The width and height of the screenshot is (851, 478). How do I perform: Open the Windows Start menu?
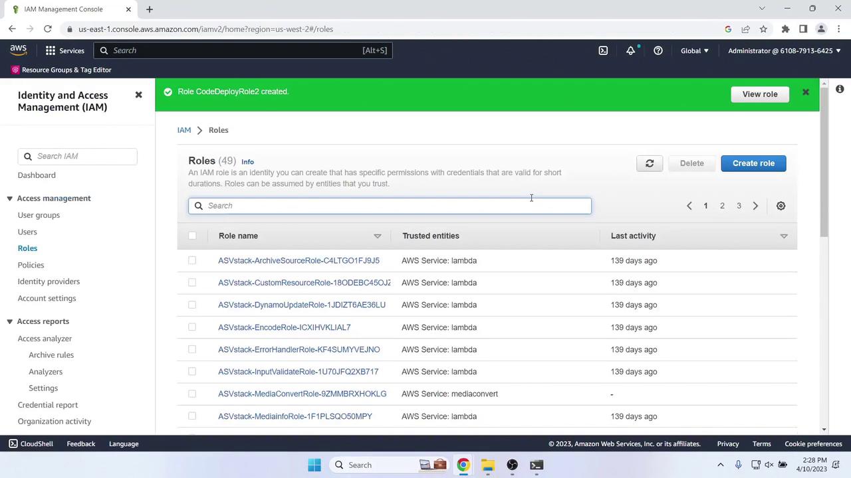(314, 465)
